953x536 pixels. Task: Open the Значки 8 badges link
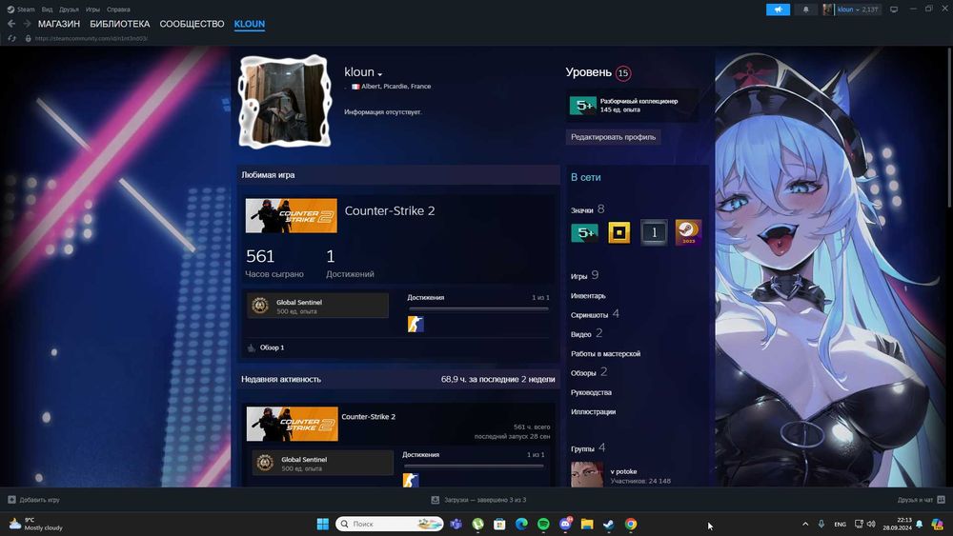click(587, 209)
